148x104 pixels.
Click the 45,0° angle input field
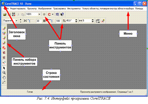70,21
